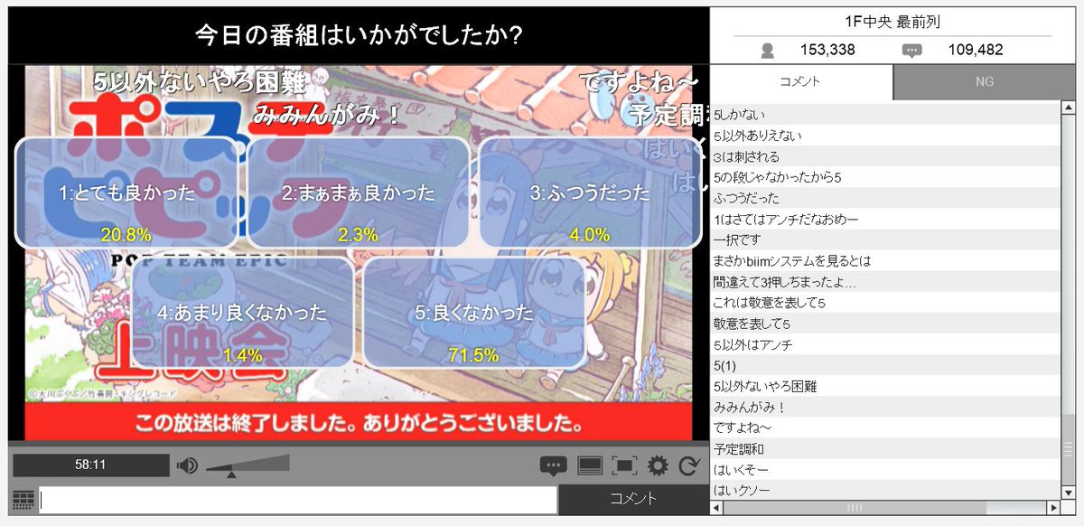Select list row はいクソー

tap(885, 491)
